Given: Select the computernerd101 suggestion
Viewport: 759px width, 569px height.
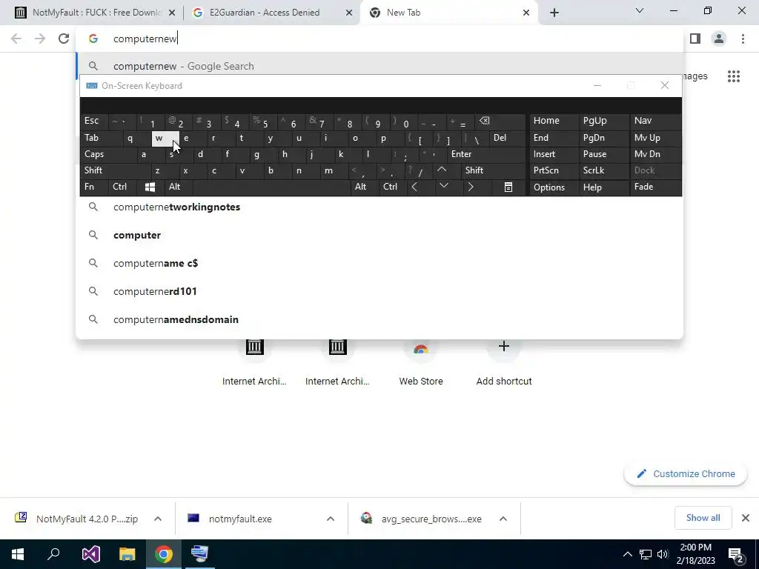Looking at the screenshot, I should tap(379, 290).
